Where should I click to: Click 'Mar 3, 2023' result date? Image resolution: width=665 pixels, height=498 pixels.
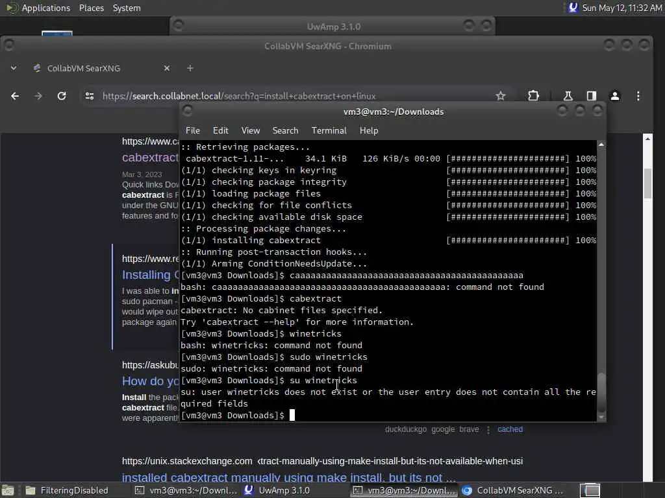click(142, 174)
